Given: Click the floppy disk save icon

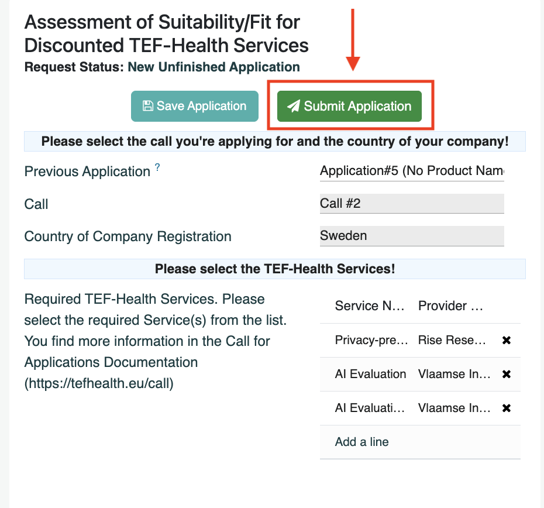Looking at the screenshot, I should [x=148, y=106].
